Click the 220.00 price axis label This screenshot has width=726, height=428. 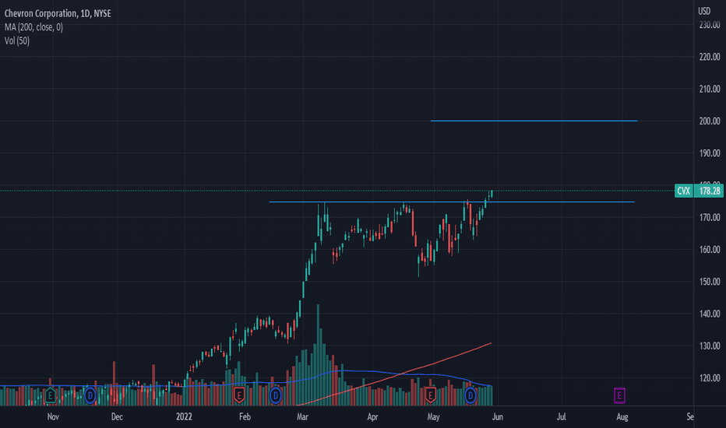point(710,57)
